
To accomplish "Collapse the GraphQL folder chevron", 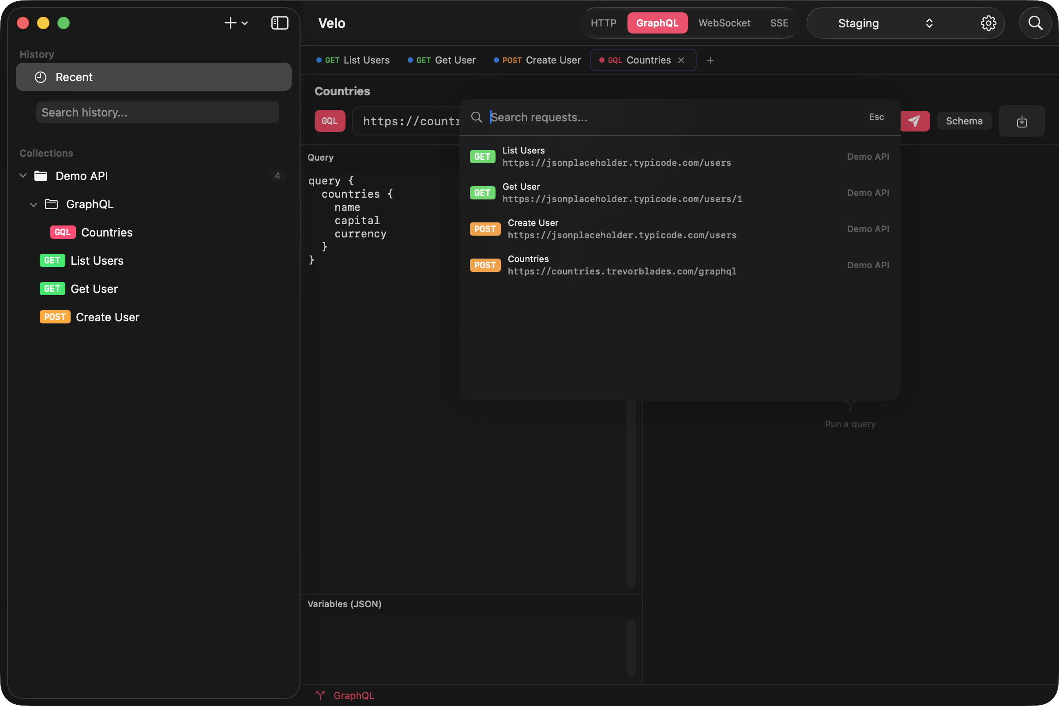I will tap(34, 204).
